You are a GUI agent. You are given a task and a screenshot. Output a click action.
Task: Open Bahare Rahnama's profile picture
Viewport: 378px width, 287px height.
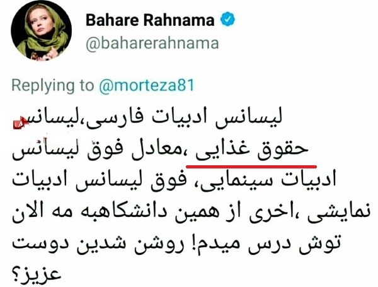(x=41, y=32)
